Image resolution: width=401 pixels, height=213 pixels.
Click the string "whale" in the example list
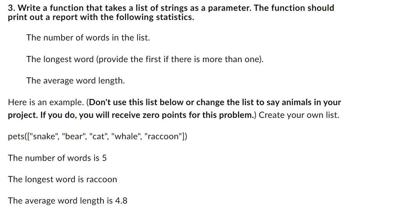click(x=125, y=137)
